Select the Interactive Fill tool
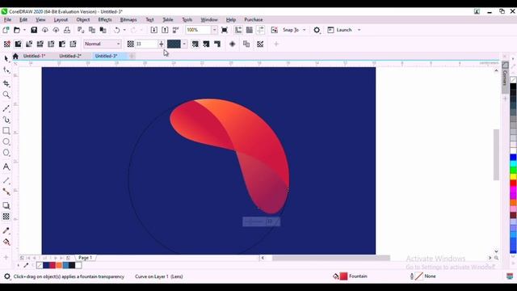Image resolution: width=517 pixels, height=291 pixels. point(6,242)
